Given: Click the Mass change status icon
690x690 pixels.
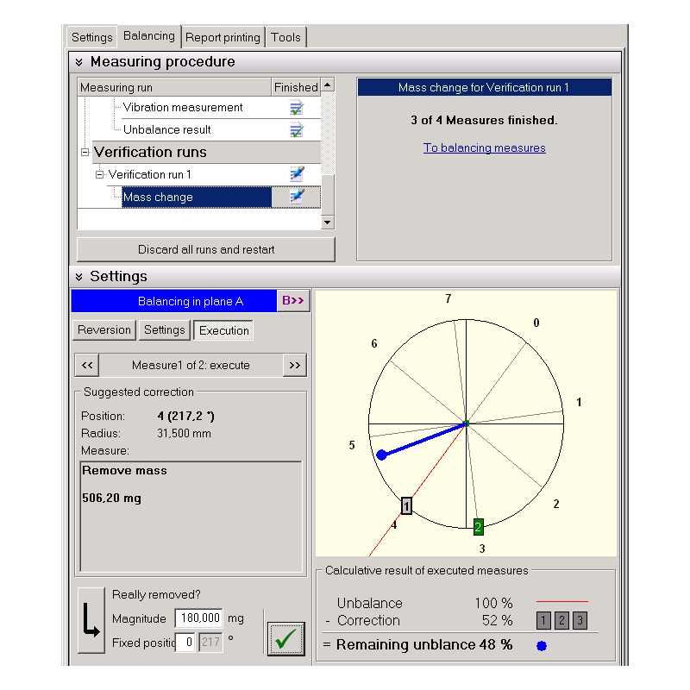Looking at the screenshot, I should (296, 198).
